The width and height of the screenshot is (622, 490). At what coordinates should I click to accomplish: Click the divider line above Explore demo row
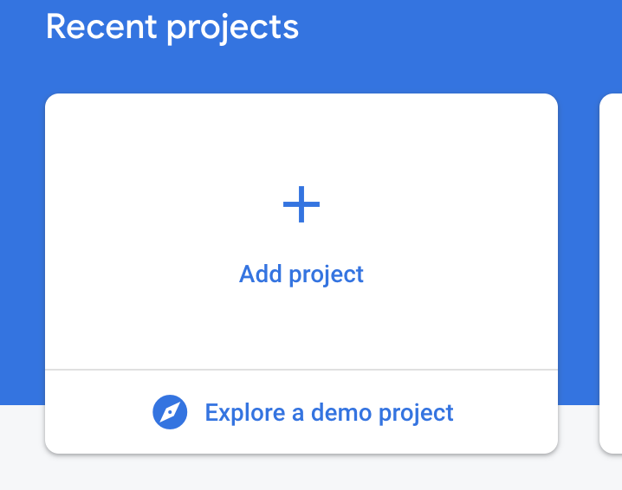[301, 370]
